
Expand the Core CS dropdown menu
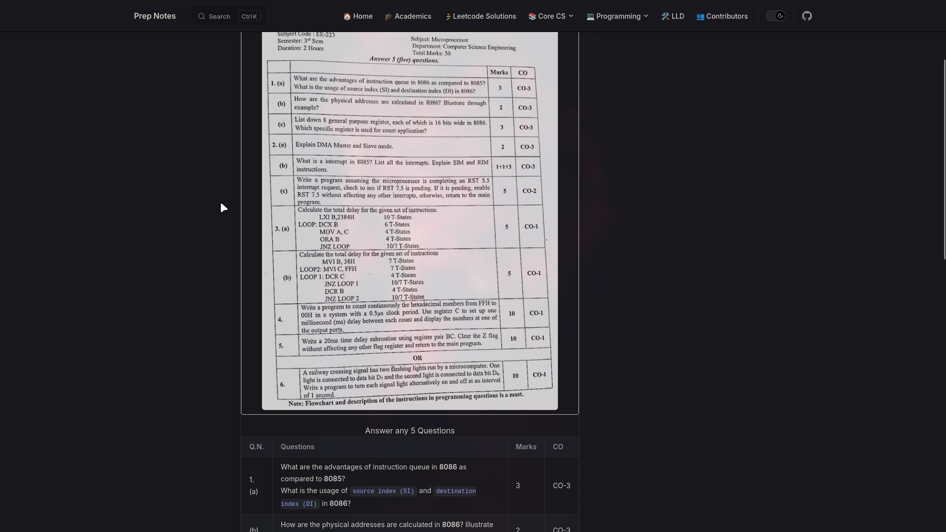coord(571,16)
